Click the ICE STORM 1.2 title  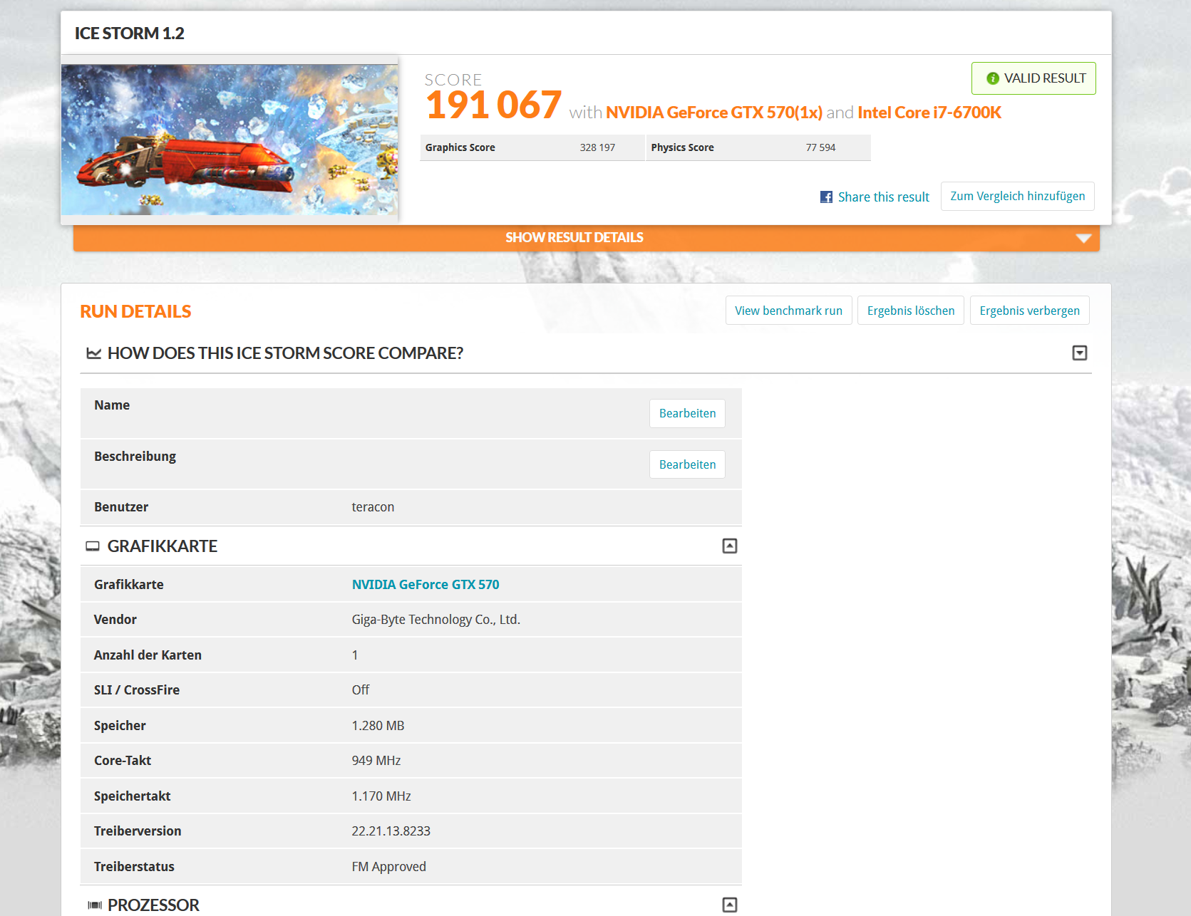click(x=129, y=33)
